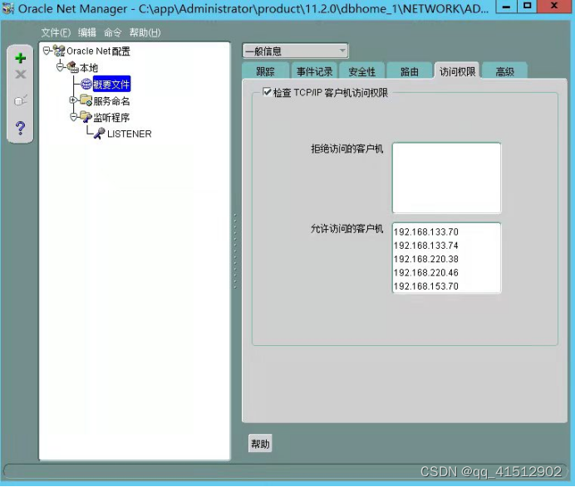Select the 本地 tree item label
575x487 pixels.
[x=89, y=68]
